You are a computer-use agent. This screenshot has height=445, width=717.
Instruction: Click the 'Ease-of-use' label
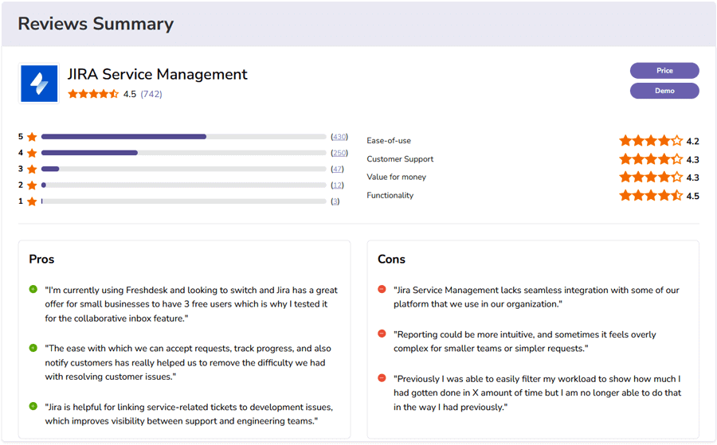tap(389, 141)
